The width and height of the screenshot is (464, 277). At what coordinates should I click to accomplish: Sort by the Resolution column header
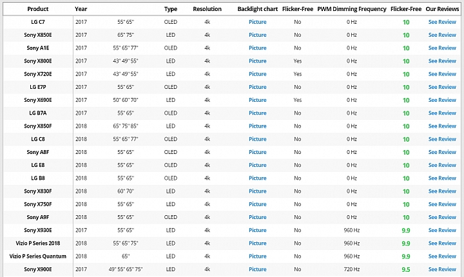click(207, 9)
